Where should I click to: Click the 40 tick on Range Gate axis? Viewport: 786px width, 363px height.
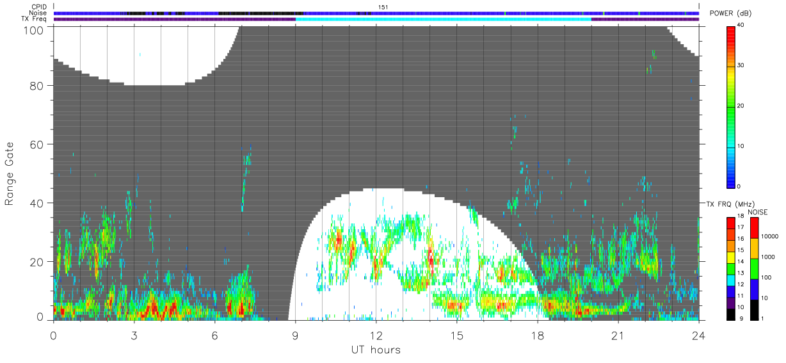(38, 203)
